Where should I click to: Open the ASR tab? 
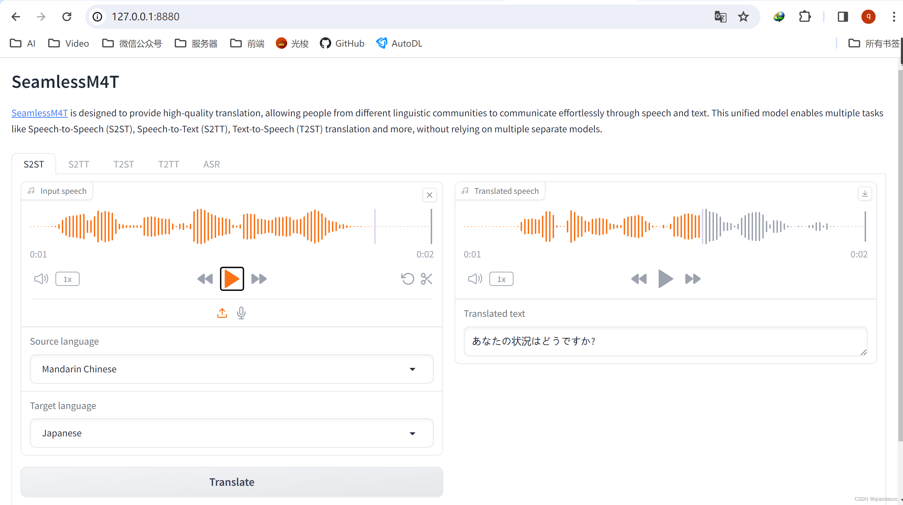pyautogui.click(x=211, y=164)
